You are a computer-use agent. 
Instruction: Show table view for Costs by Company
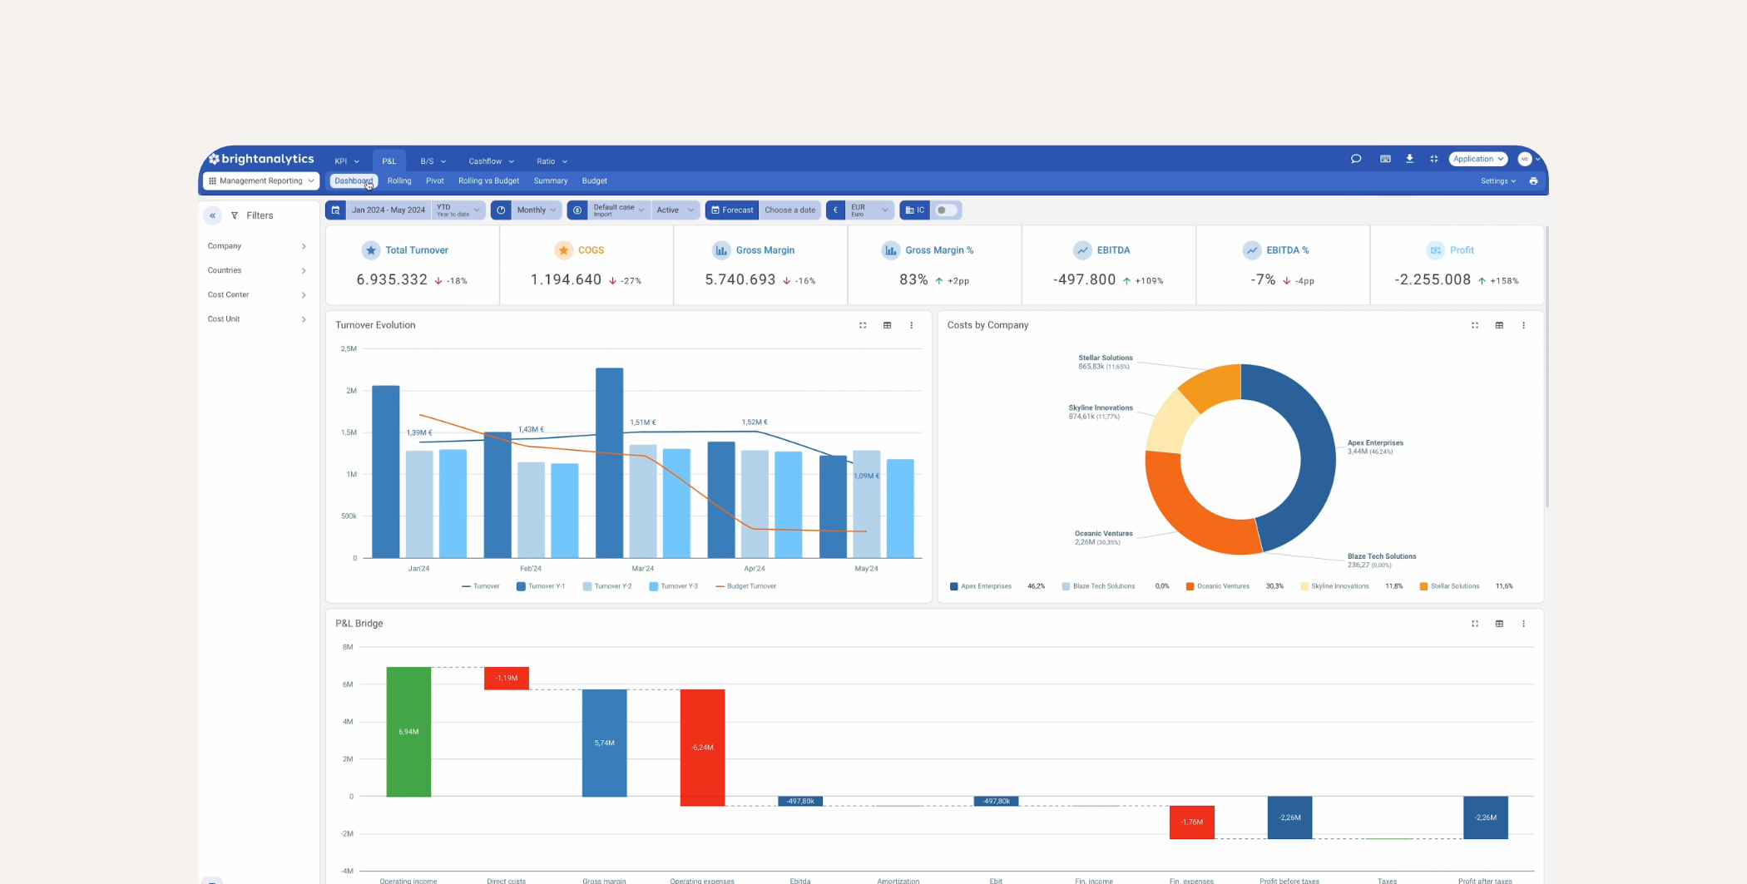(1499, 325)
